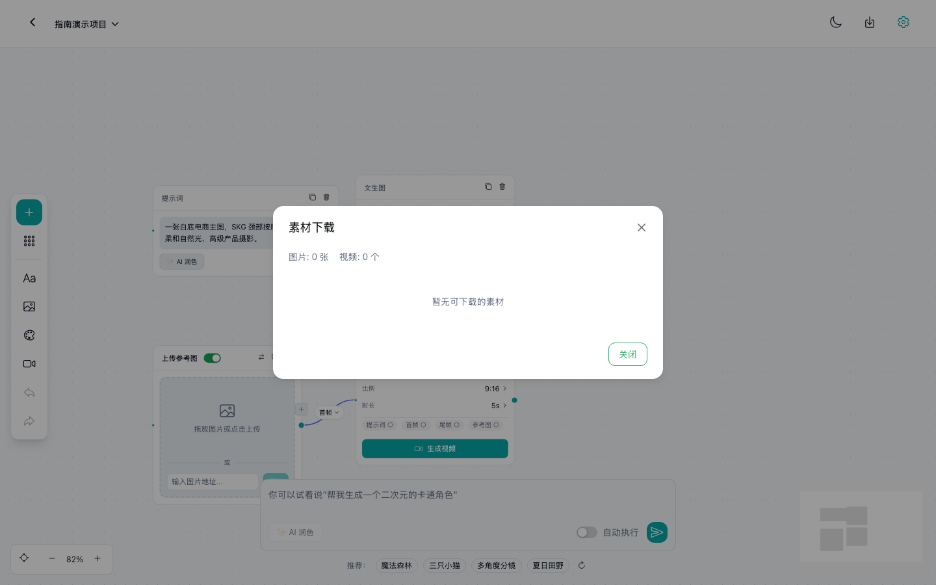The image size is (936, 585).
Task: Open the 指南演示项目 project dropdown
Action: [x=86, y=24]
